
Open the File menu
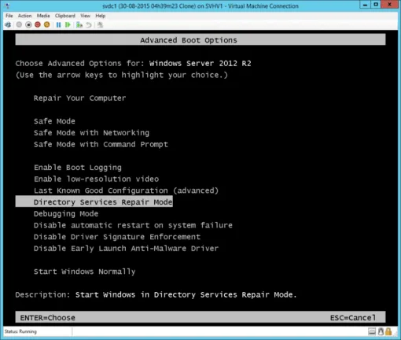(9, 16)
